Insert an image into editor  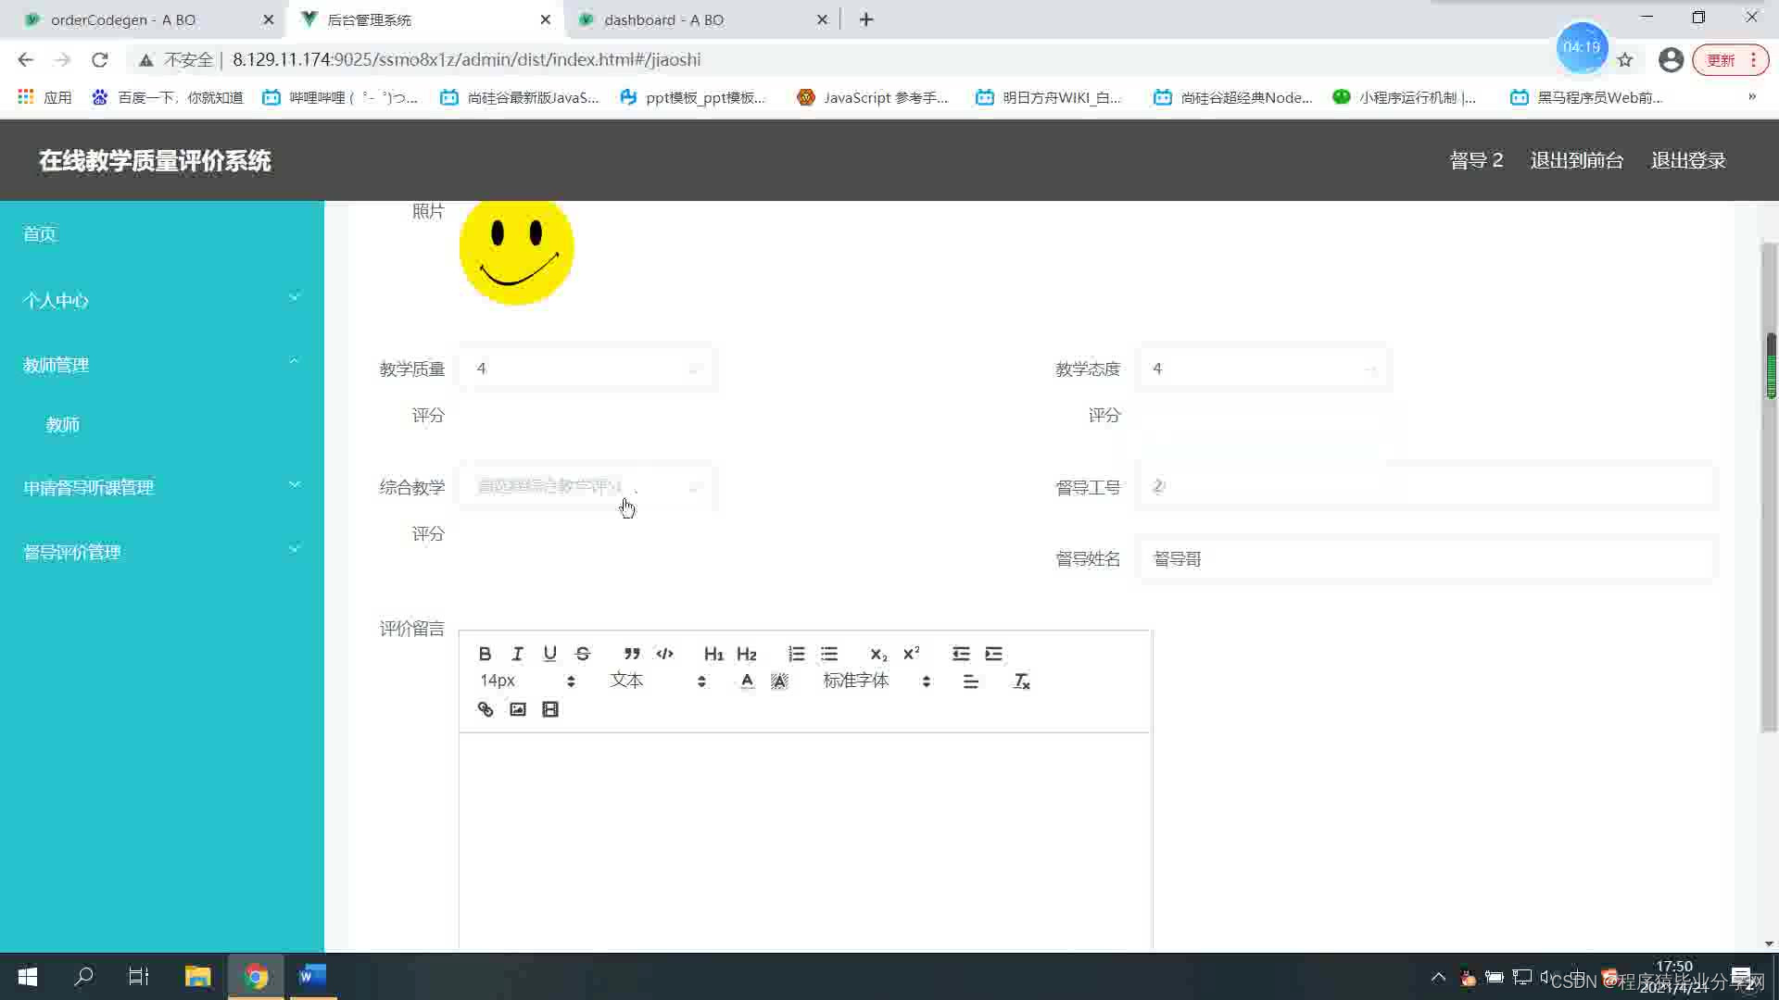[517, 709]
